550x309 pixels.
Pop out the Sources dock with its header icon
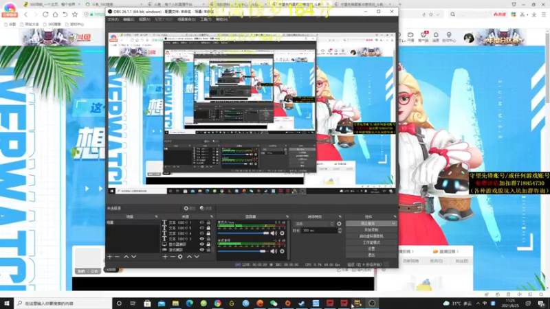(x=211, y=216)
